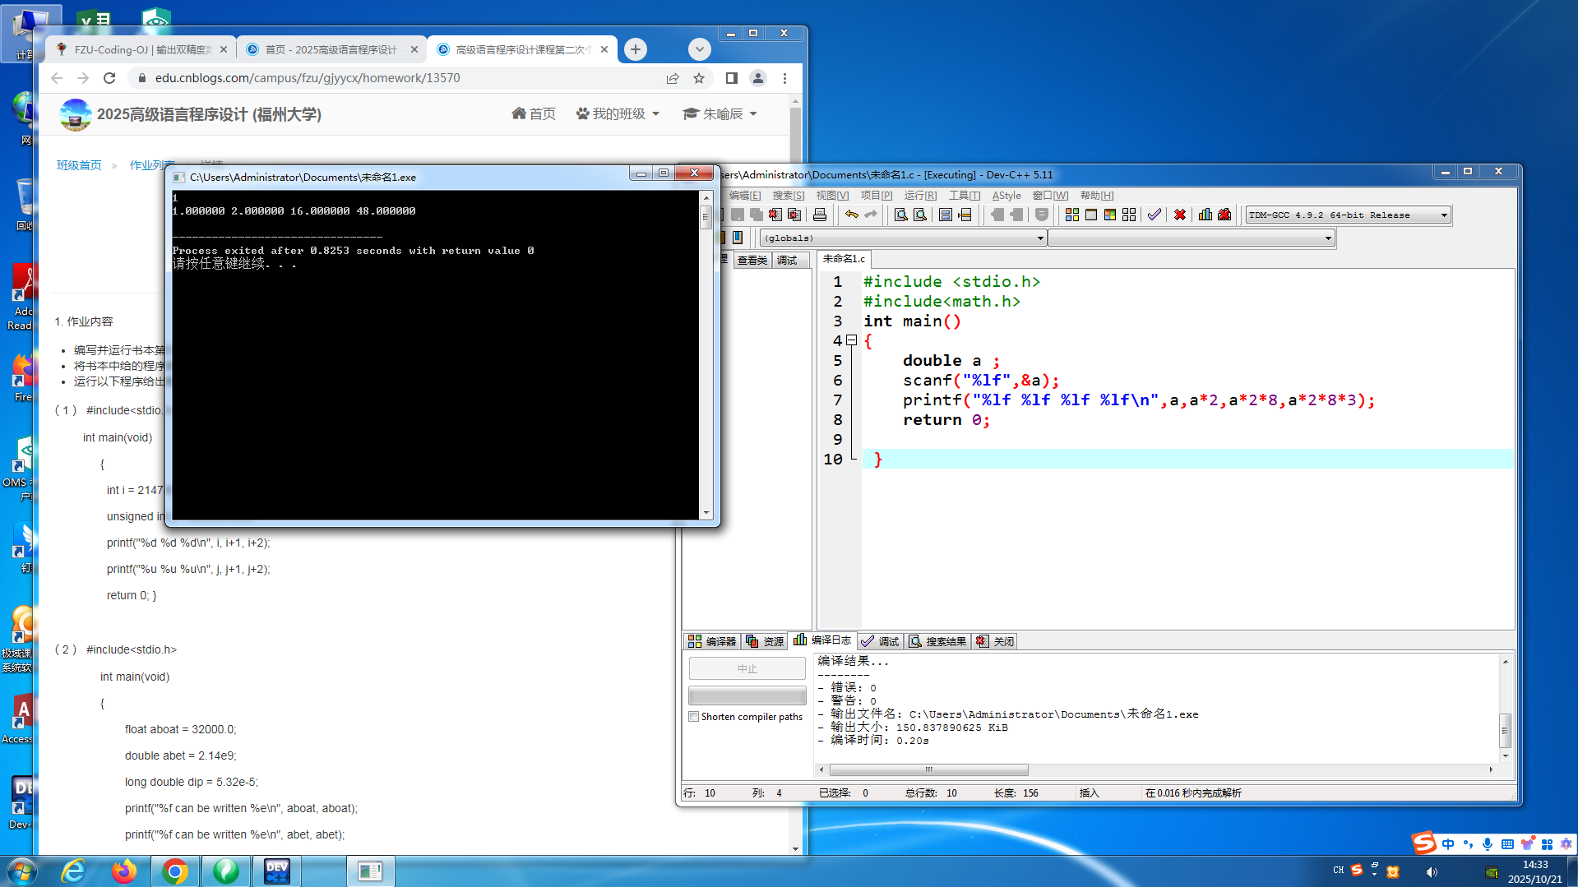Click the 14:33 clock in the system tray
1578x887 pixels.
[1534, 865]
